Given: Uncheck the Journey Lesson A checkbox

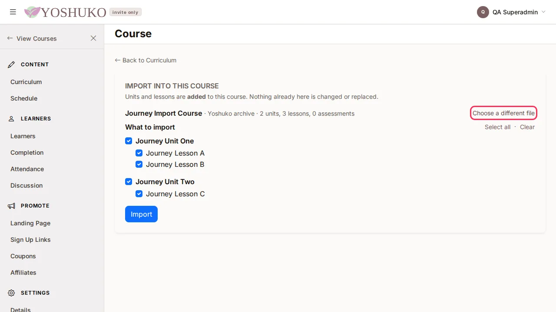Looking at the screenshot, I should point(139,153).
